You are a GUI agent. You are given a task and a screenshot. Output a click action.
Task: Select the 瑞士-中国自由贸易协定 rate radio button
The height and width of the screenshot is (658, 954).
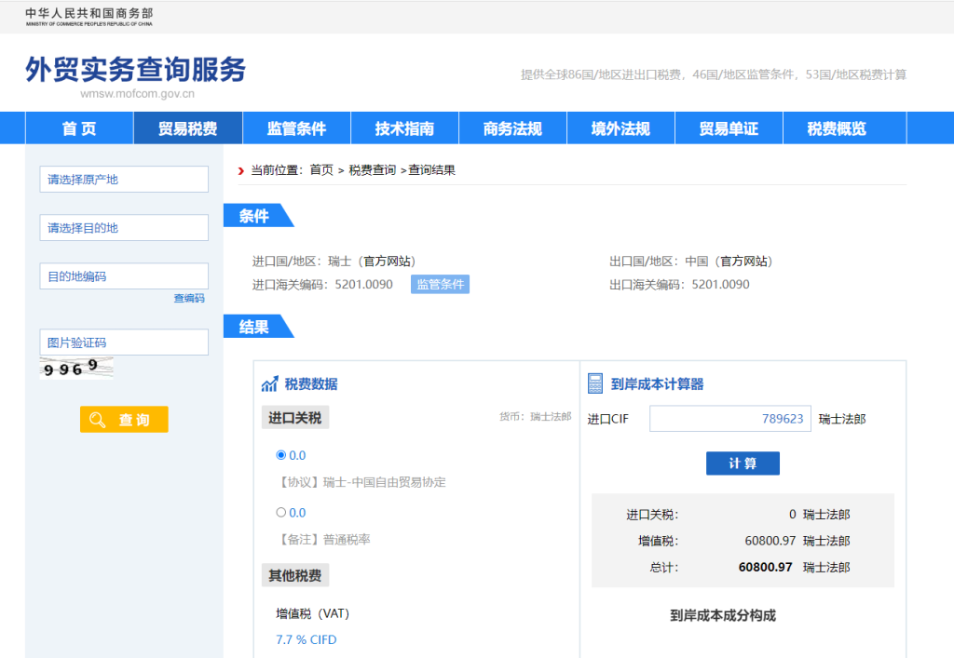(281, 455)
